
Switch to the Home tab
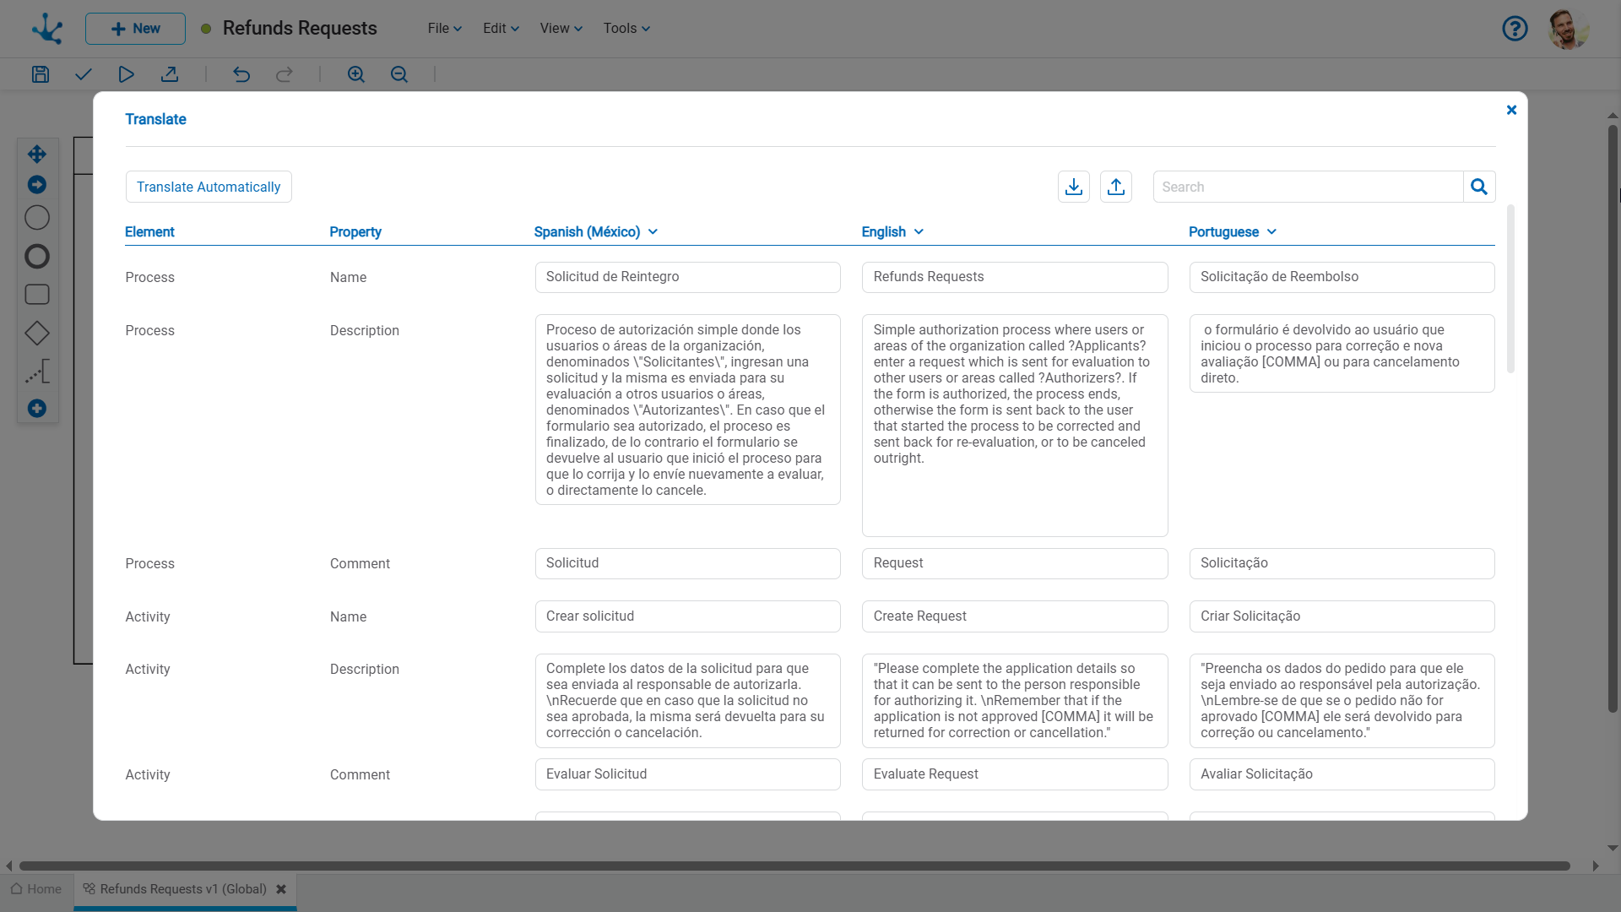pos(36,889)
